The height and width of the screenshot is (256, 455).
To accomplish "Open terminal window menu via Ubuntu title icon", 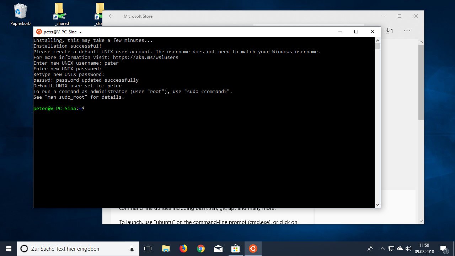I will point(39,32).
